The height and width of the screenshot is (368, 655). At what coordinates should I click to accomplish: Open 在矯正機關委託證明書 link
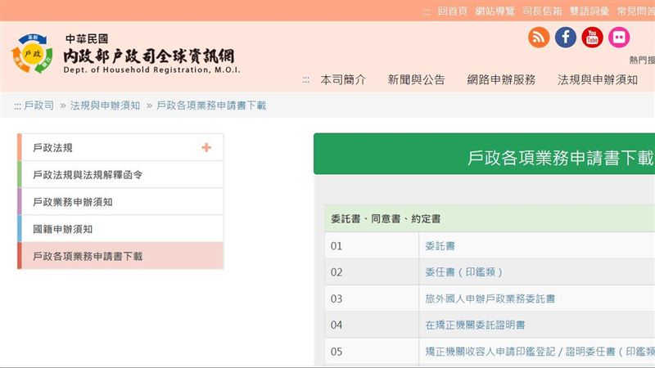tap(475, 325)
